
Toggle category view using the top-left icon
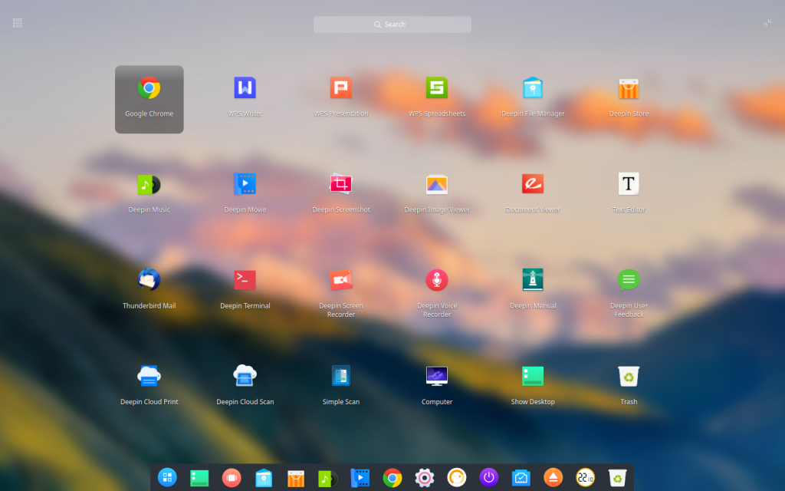17,22
